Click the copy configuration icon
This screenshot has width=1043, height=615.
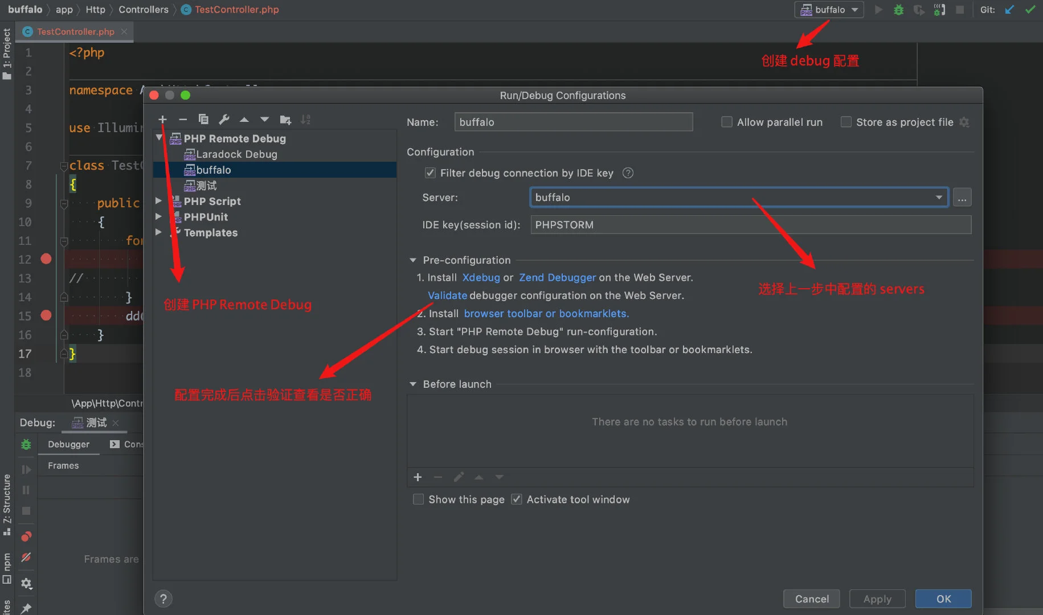click(x=203, y=120)
